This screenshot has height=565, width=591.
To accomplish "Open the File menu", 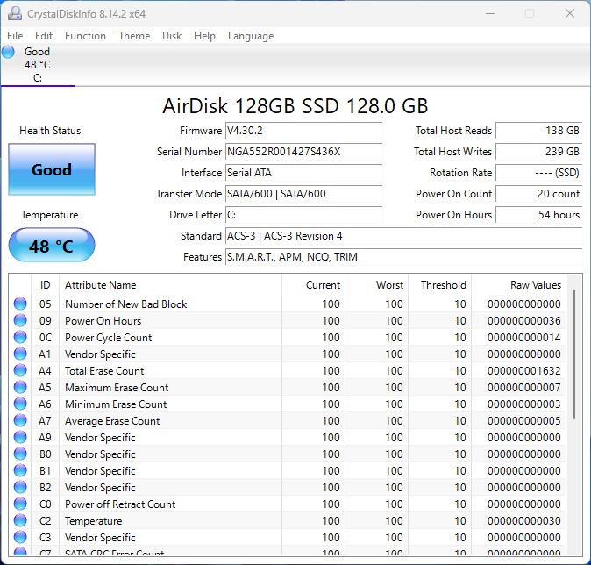I will coord(15,36).
